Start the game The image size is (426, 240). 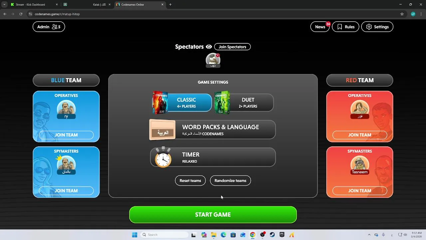click(x=213, y=215)
